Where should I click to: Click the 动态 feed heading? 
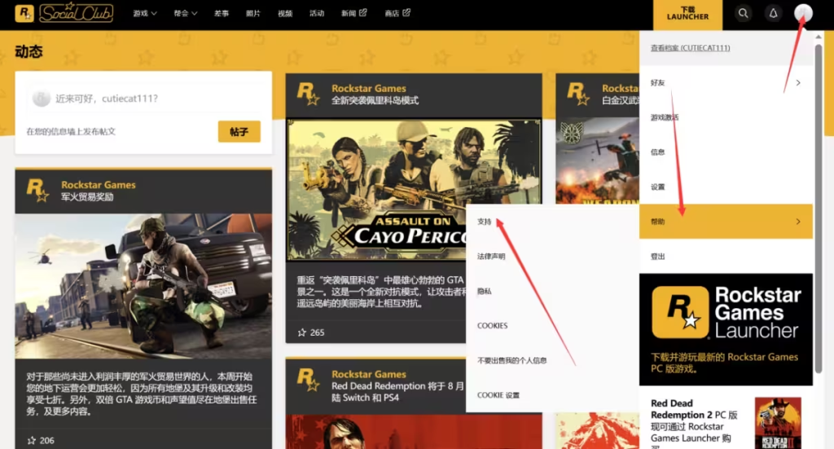[29, 51]
